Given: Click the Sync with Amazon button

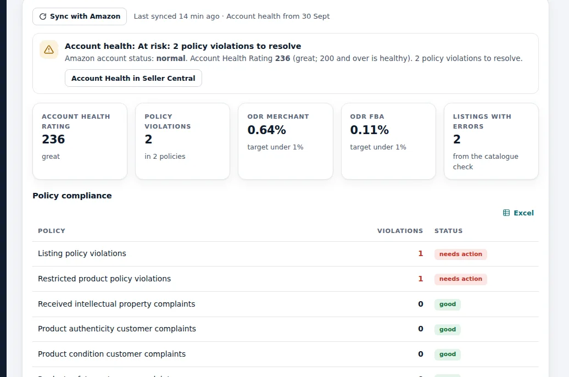Looking at the screenshot, I should tap(80, 16).
